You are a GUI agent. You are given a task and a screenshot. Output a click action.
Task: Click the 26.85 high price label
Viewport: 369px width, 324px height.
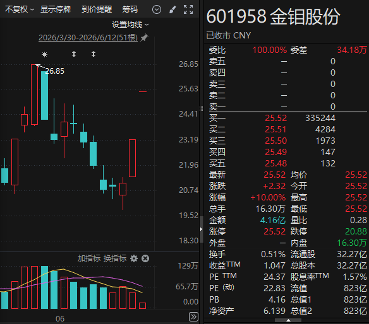(x=54, y=71)
